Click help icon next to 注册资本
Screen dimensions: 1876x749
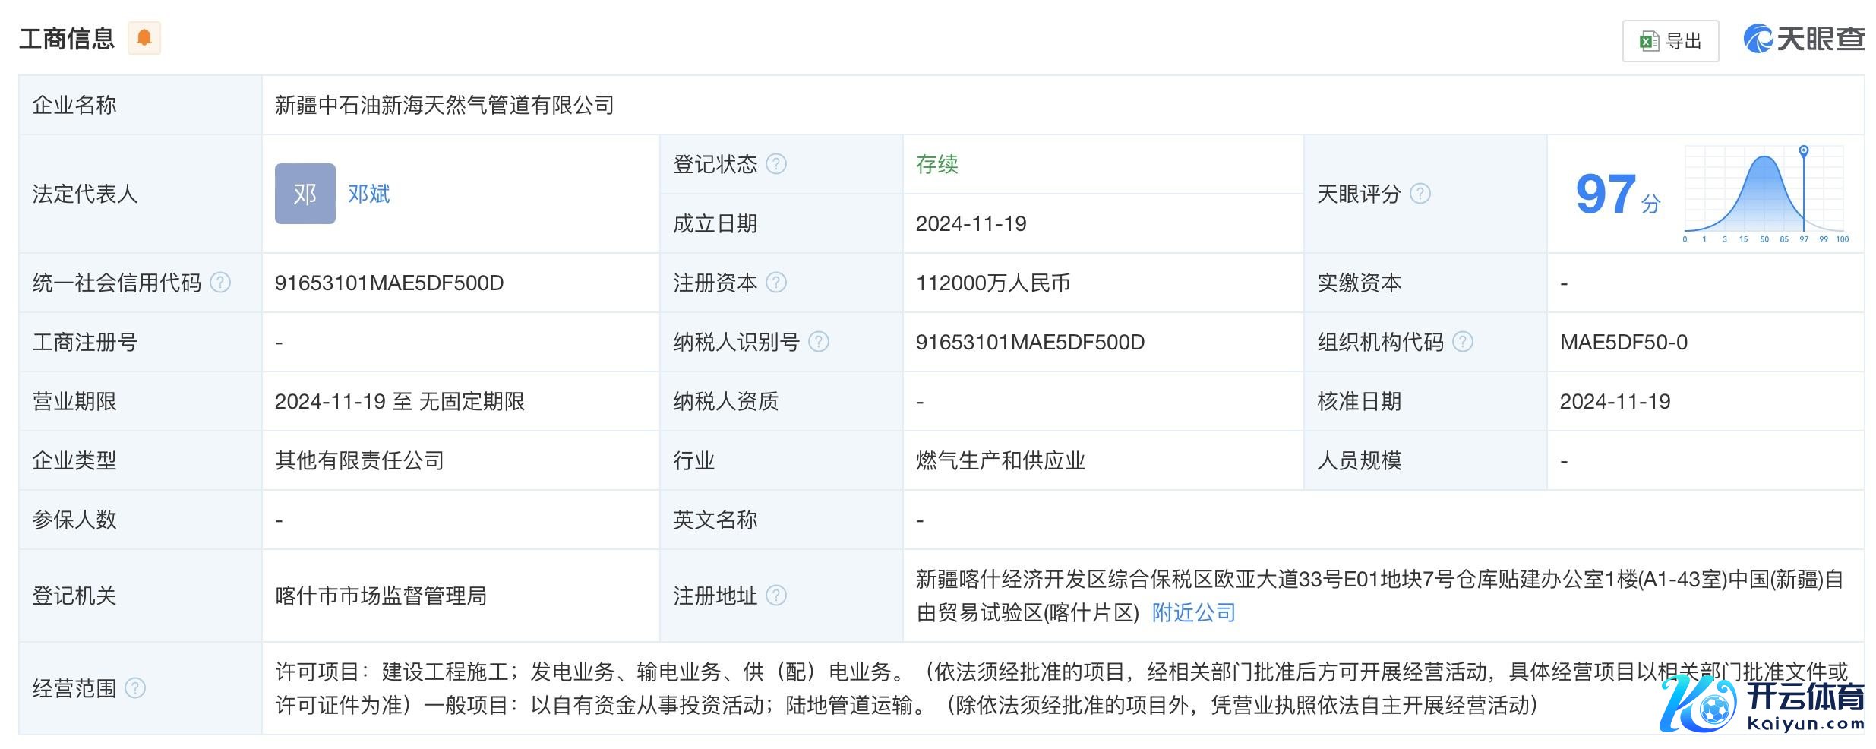[x=776, y=283]
